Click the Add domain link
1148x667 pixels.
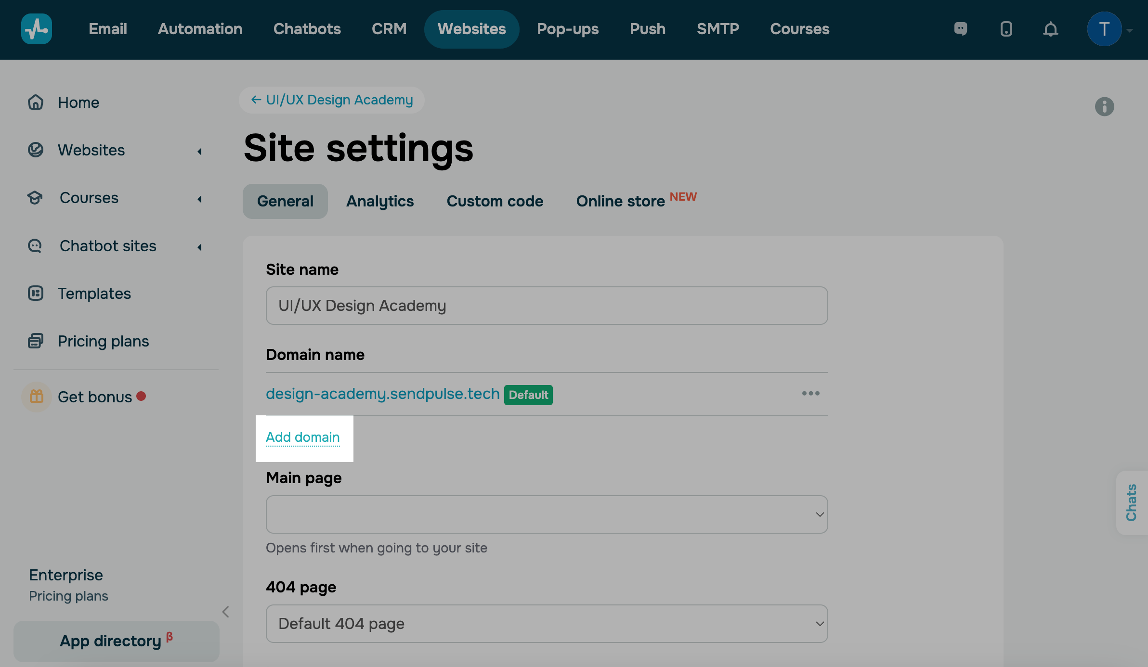(302, 437)
